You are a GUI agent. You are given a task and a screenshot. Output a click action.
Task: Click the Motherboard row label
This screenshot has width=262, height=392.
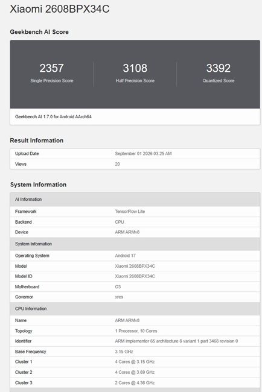pyautogui.click(x=27, y=286)
